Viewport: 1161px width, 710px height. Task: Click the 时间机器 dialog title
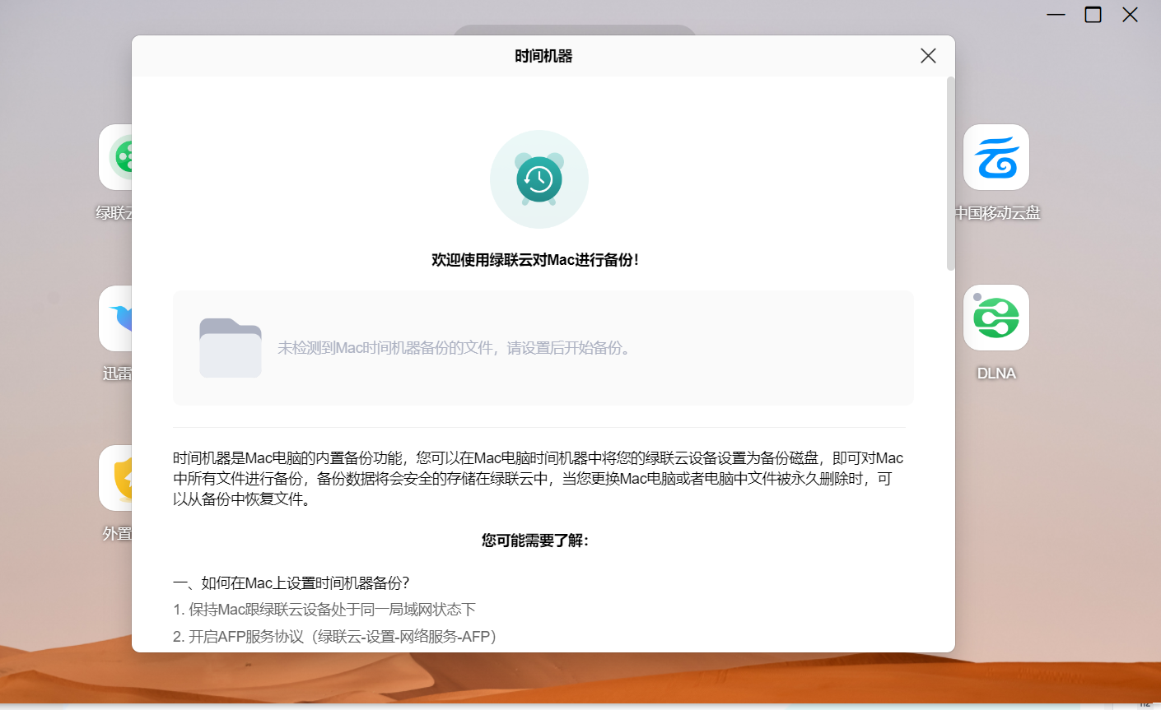point(543,56)
